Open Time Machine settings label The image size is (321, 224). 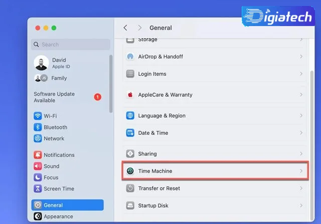155,171
